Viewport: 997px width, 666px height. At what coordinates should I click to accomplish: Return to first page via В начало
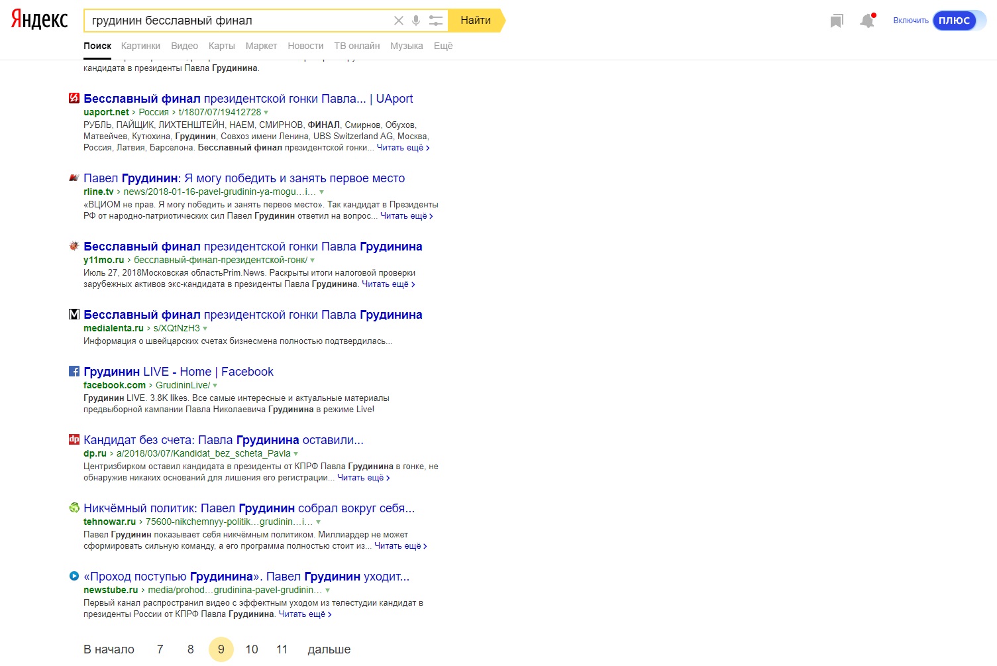(109, 649)
